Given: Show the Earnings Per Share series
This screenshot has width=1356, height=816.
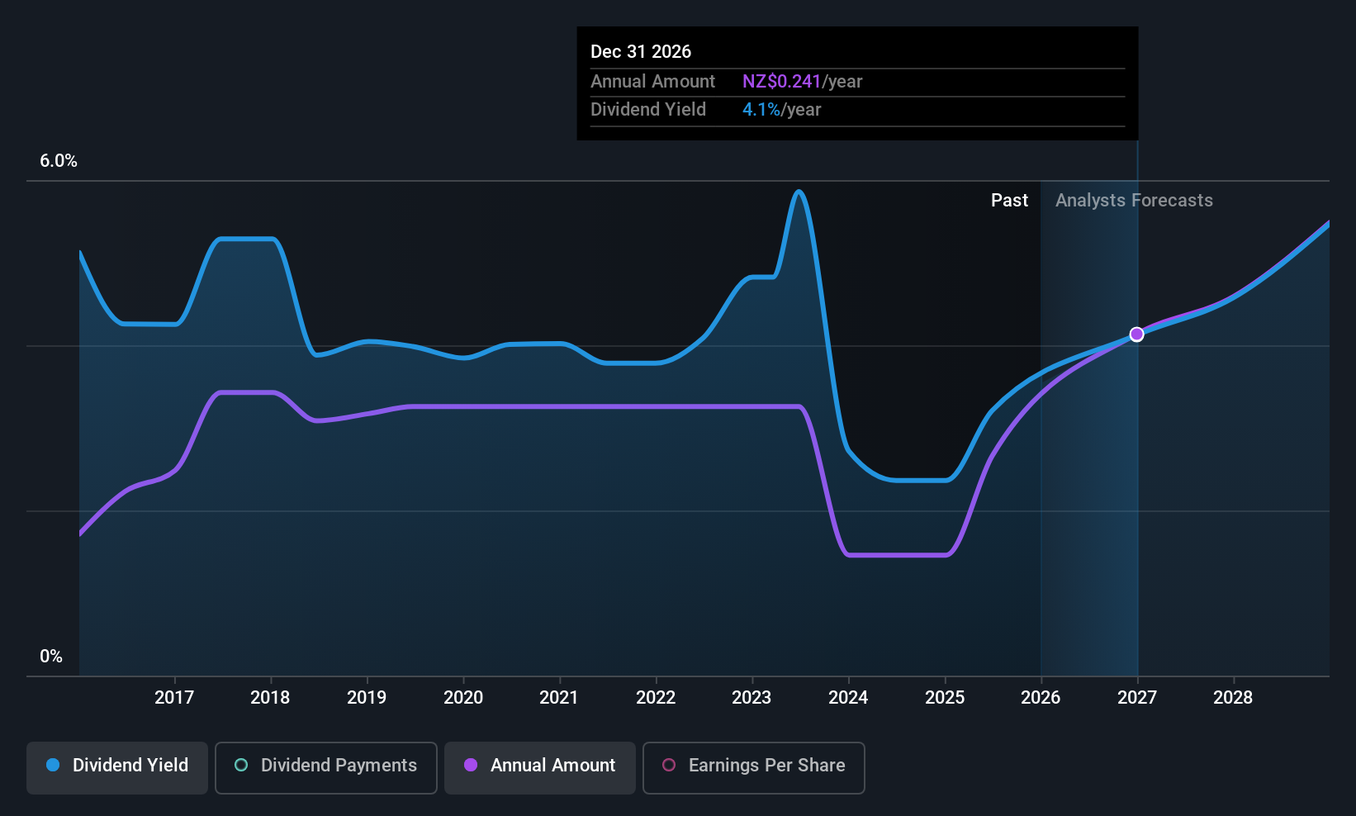Looking at the screenshot, I should 753,767.
